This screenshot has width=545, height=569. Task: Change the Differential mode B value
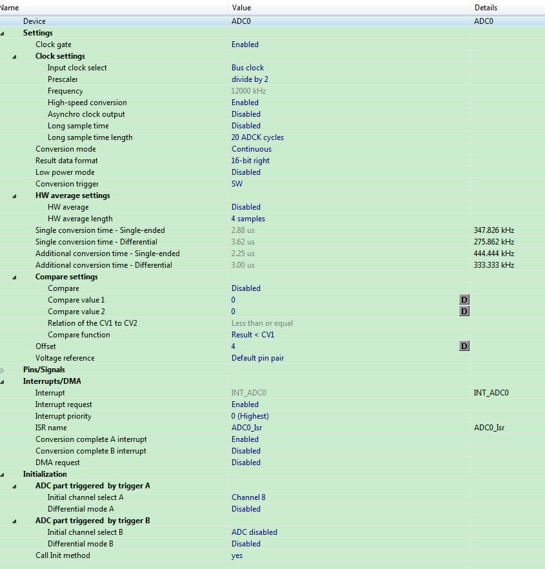[x=246, y=544]
